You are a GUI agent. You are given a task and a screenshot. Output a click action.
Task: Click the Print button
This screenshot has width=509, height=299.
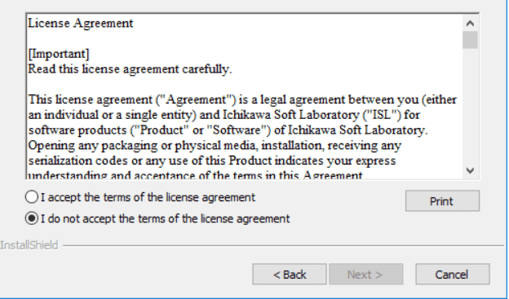point(442,201)
